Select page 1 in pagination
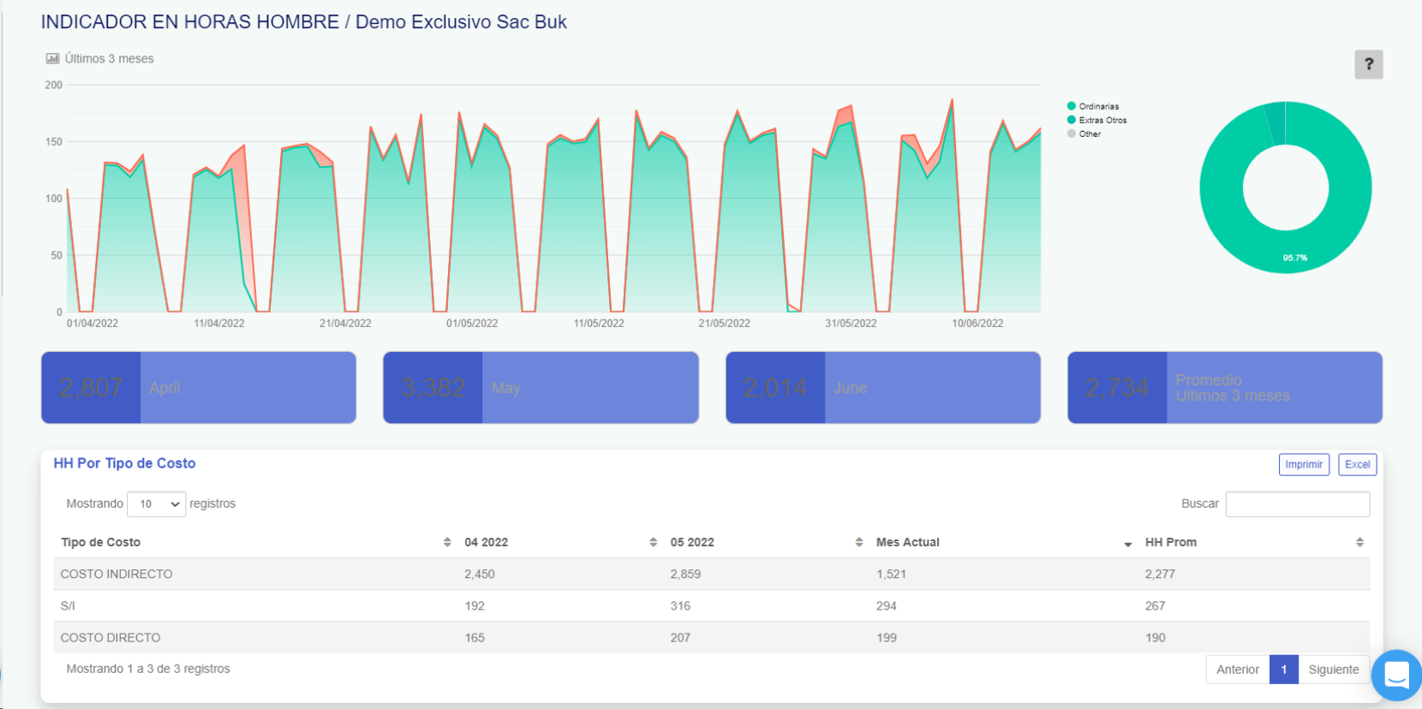The height and width of the screenshot is (709, 1422). pyautogui.click(x=1283, y=670)
